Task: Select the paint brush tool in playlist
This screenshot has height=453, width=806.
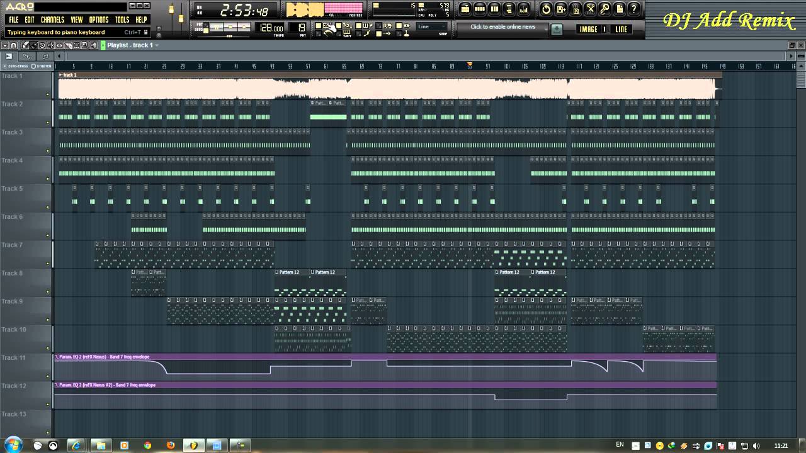Action: point(33,45)
